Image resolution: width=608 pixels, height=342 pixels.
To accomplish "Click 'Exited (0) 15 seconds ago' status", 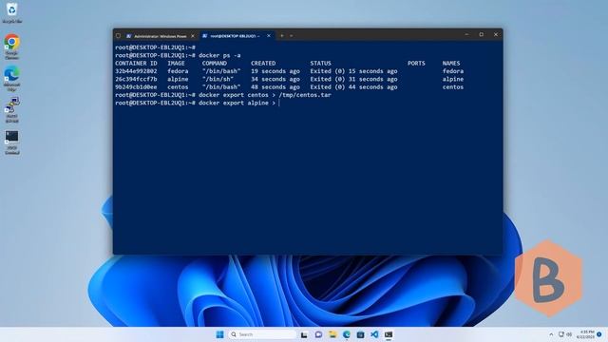I will [353, 71].
